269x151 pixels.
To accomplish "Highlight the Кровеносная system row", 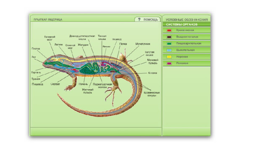I will 187,30.
